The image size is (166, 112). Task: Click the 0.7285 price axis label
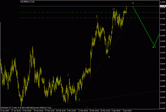(163, 2)
